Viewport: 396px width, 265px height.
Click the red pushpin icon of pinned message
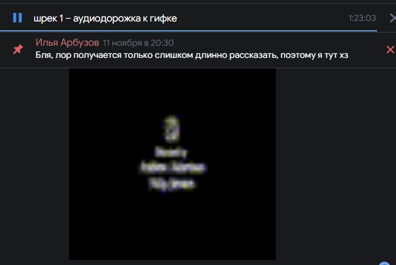(x=18, y=49)
